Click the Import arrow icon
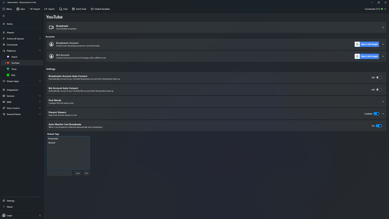389x219 pixels. point(31,9)
